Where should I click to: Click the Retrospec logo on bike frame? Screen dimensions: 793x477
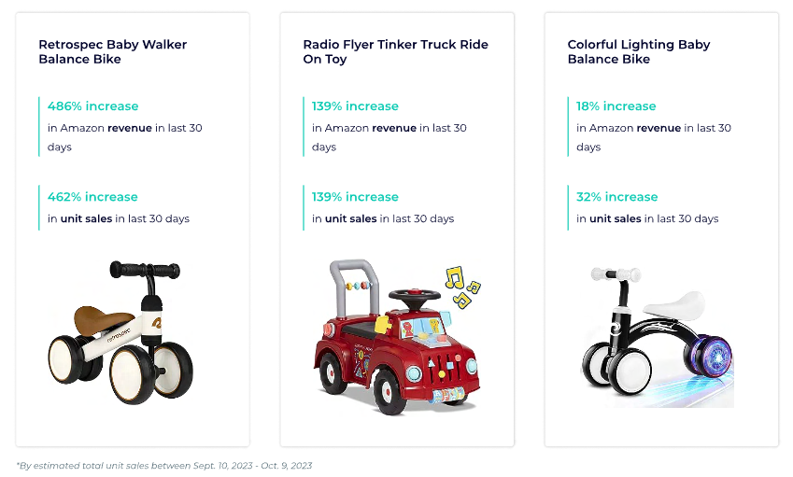[x=119, y=335]
